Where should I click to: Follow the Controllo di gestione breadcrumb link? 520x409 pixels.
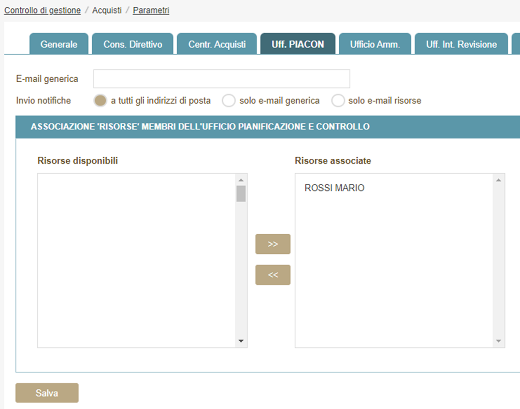[42, 10]
